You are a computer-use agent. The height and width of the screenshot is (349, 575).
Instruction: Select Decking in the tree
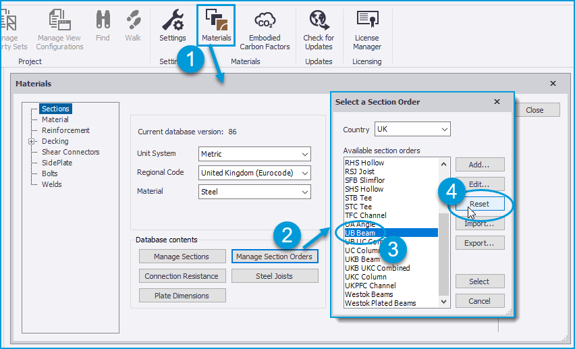coord(55,141)
